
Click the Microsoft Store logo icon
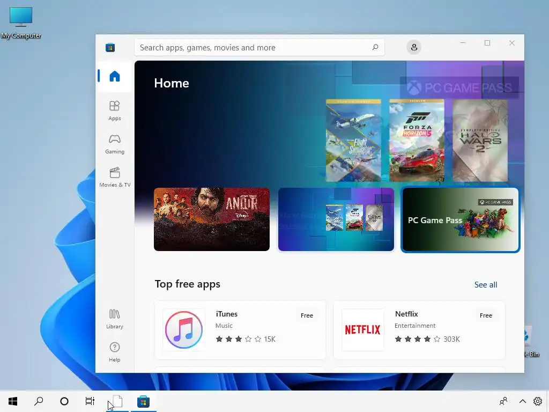click(110, 47)
